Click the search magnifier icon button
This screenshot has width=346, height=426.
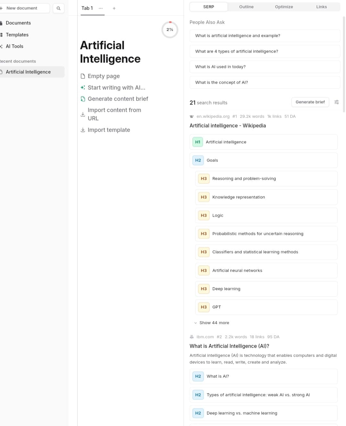coord(58,8)
